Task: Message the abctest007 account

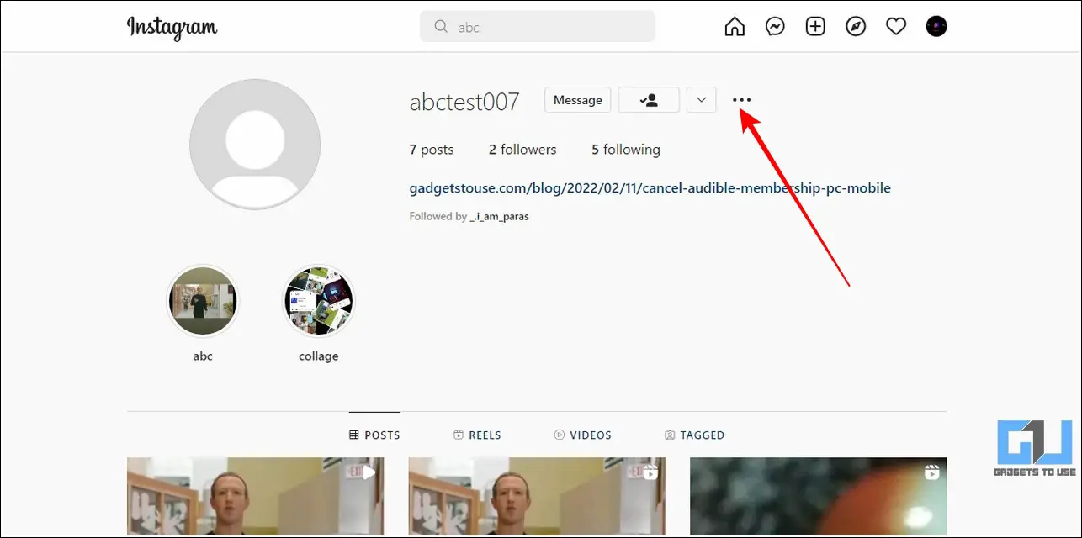Action: click(578, 100)
